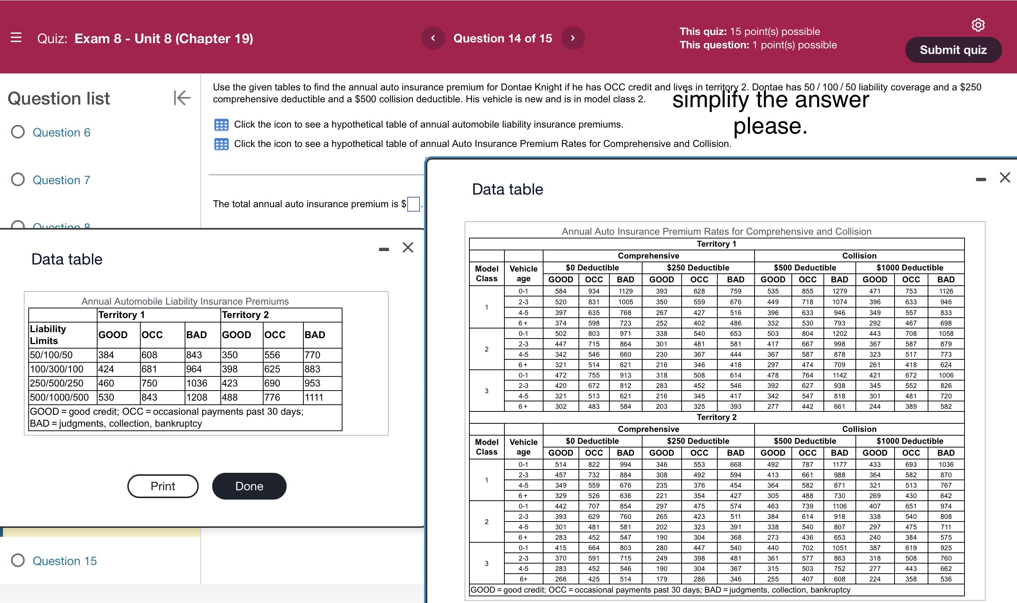The width and height of the screenshot is (1017, 603).
Task: Minimize the comprehensive collision data table
Action: coord(981,179)
